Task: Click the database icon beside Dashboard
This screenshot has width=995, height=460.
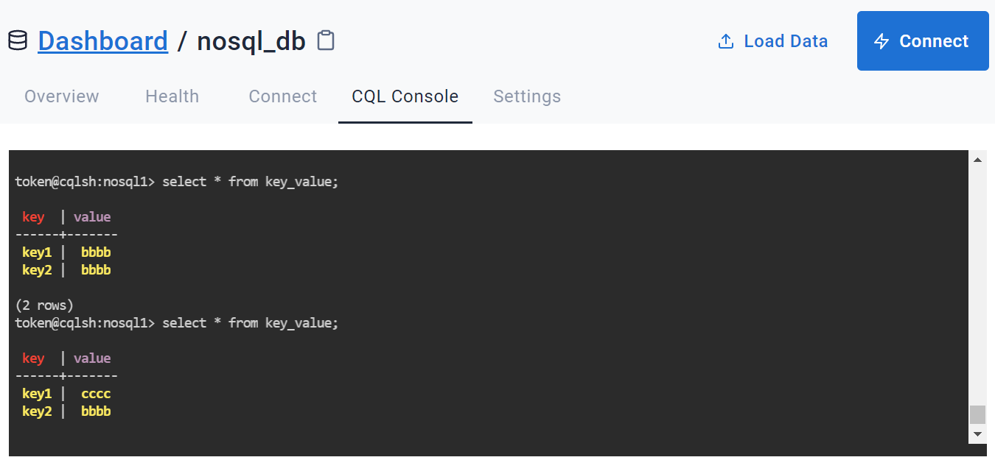Action: (16, 40)
